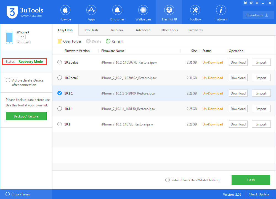
Task: Change the app theme with the shirt icon
Action: [x=245, y=3]
